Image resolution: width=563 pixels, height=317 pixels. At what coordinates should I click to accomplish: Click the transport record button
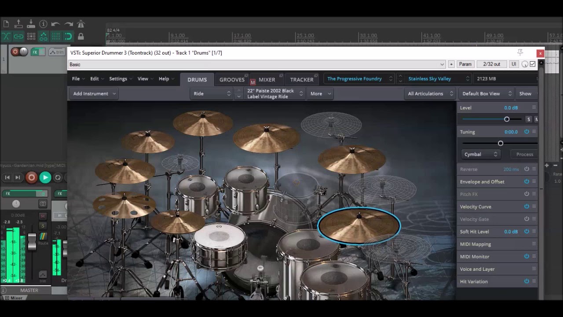tap(31, 177)
